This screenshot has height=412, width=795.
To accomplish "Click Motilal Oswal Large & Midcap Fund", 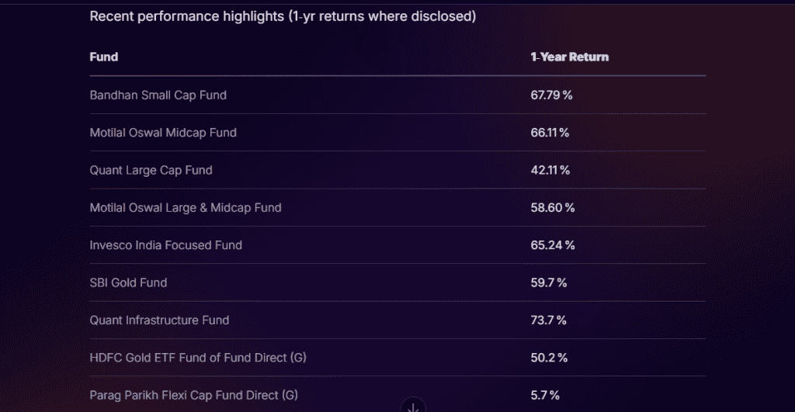I will pyautogui.click(x=186, y=208).
